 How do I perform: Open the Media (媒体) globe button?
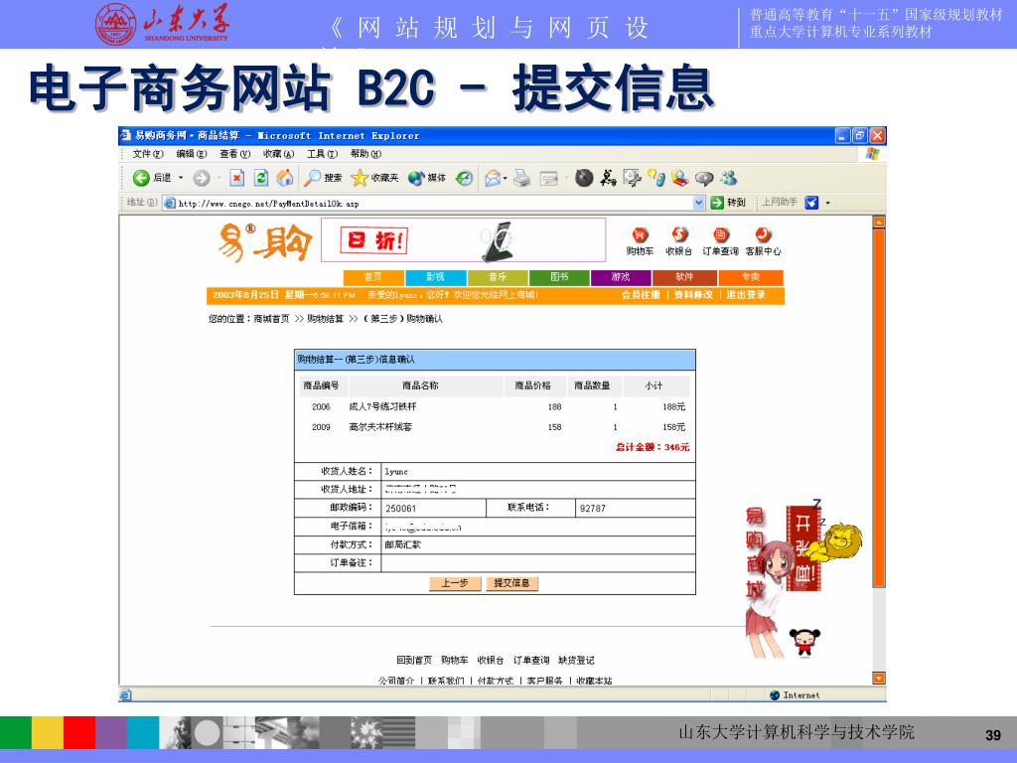pos(427,178)
